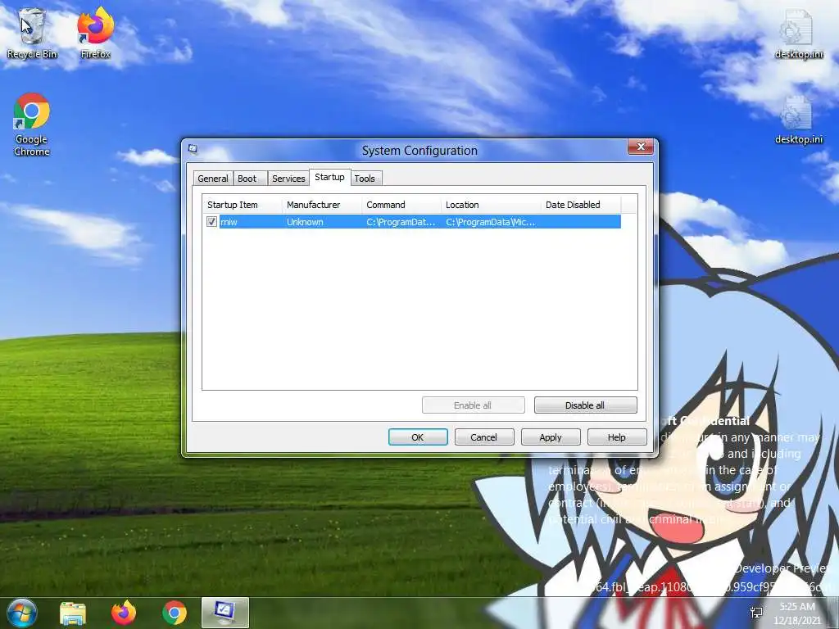This screenshot has width=839, height=629.
Task: Sort by the Startup Item column header
Action: point(242,205)
